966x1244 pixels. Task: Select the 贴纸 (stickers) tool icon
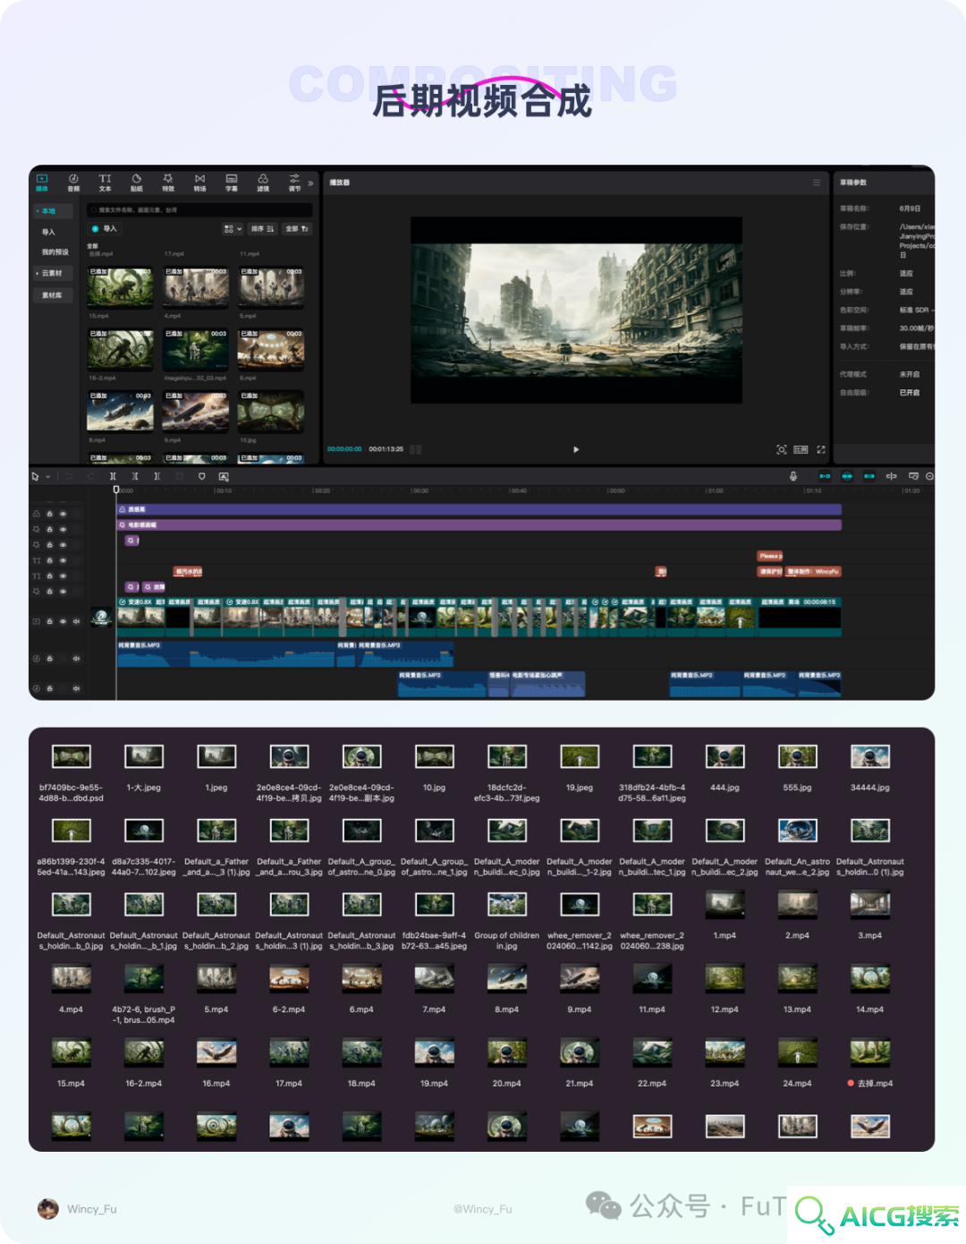pos(137,183)
